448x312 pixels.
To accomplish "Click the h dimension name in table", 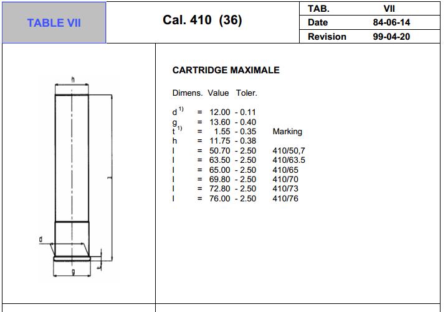I will pos(174,140).
